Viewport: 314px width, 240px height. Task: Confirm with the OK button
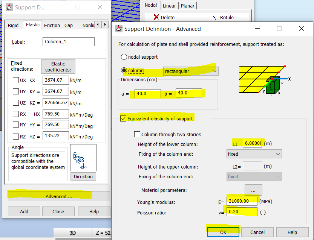(x=223, y=232)
